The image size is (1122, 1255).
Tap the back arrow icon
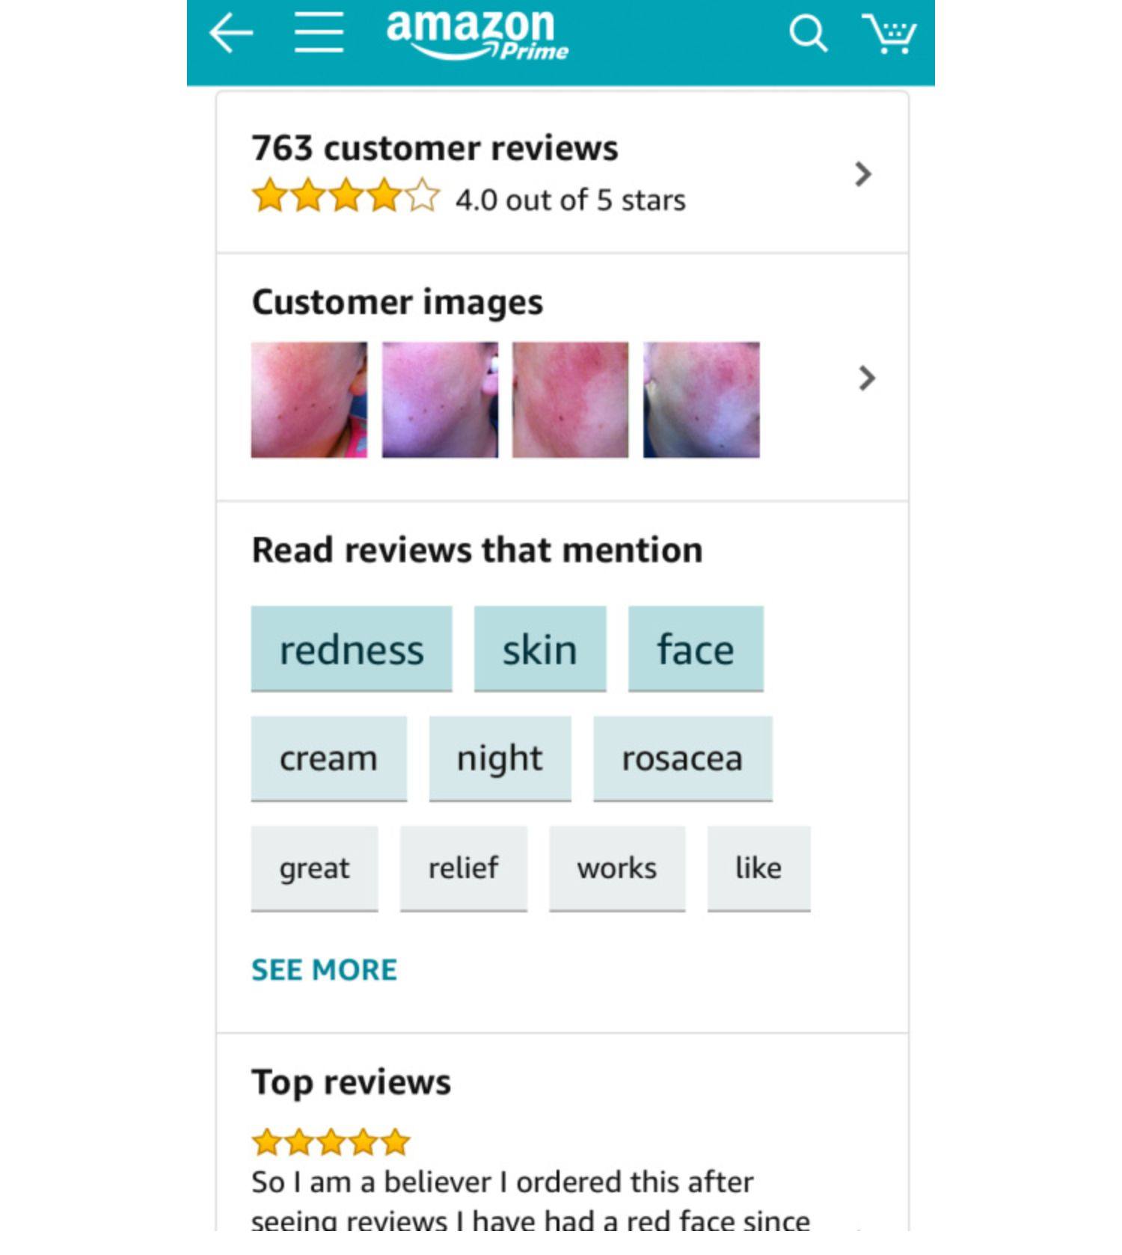230,34
